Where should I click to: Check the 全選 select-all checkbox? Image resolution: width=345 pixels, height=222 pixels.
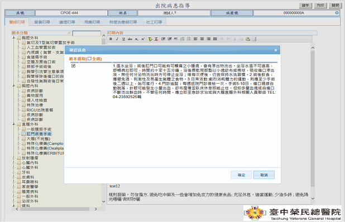[89, 59]
